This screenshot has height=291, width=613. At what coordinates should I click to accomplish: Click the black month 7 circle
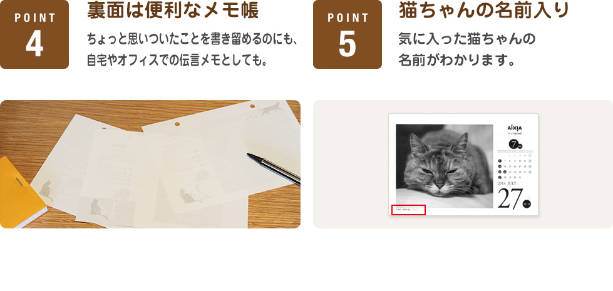point(515,144)
